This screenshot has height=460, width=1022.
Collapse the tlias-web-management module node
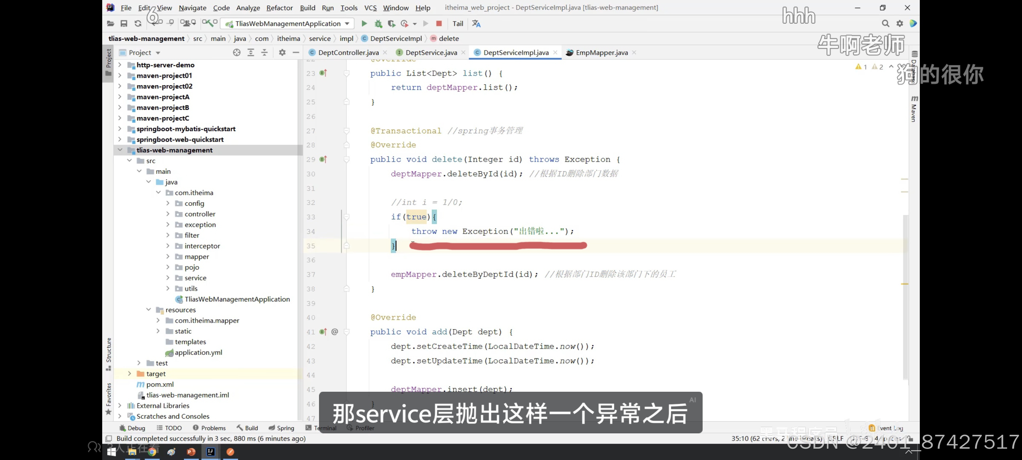pyautogui.click(x=120, y=150)
